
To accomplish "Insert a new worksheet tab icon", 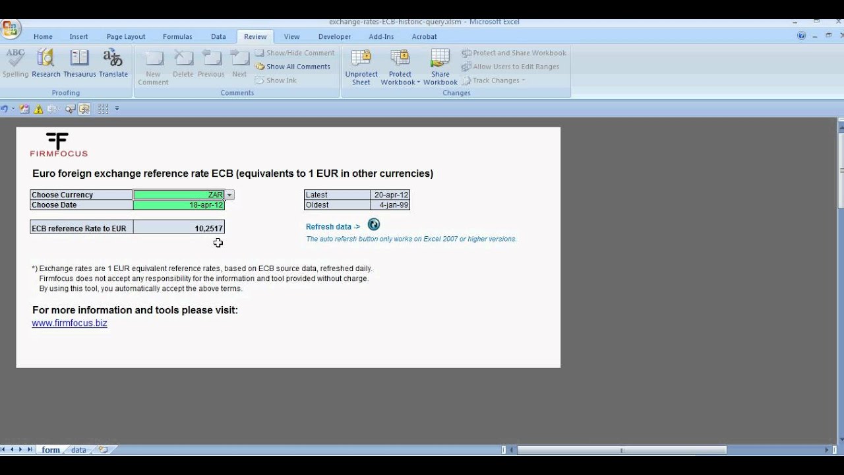I will (x=103, y=450).
